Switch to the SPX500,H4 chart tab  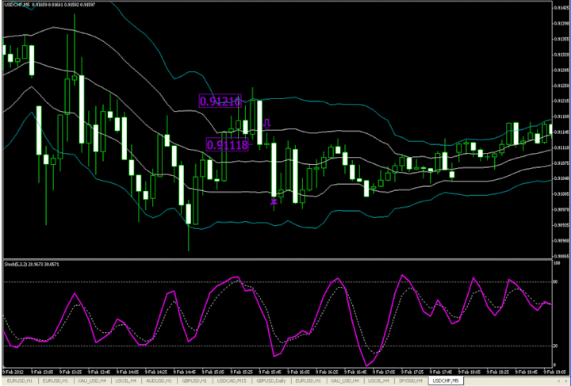[x=411, y=380]
